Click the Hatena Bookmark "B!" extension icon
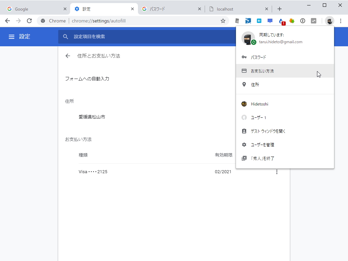Screen dimensions: 348x261 pyautogui.click(x=259, y=21)
